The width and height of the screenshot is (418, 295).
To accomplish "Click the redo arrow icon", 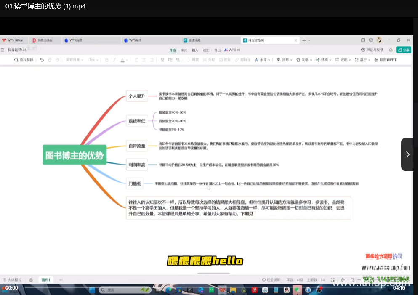I will [x=50, y=60].
